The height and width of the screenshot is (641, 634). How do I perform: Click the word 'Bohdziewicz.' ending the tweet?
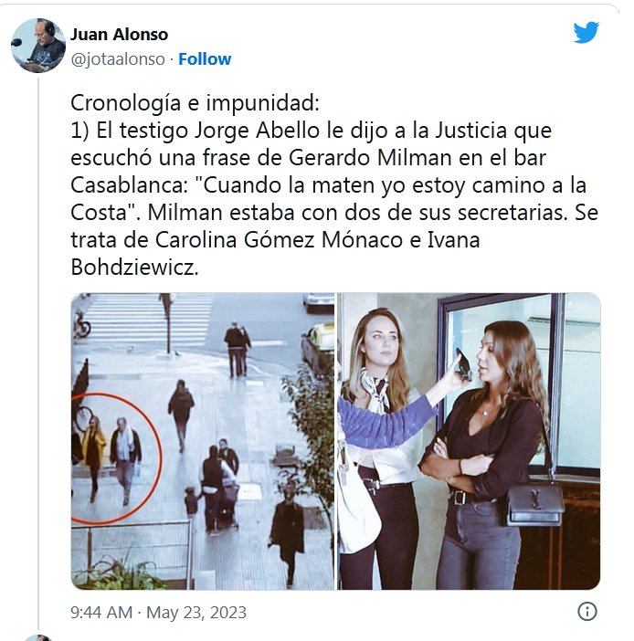pos(134,267)
